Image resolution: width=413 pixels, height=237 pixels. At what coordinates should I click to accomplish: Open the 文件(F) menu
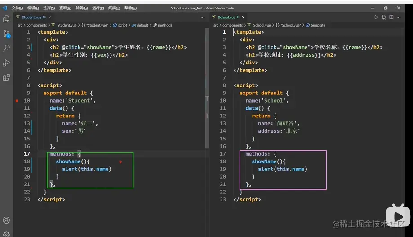17,8
